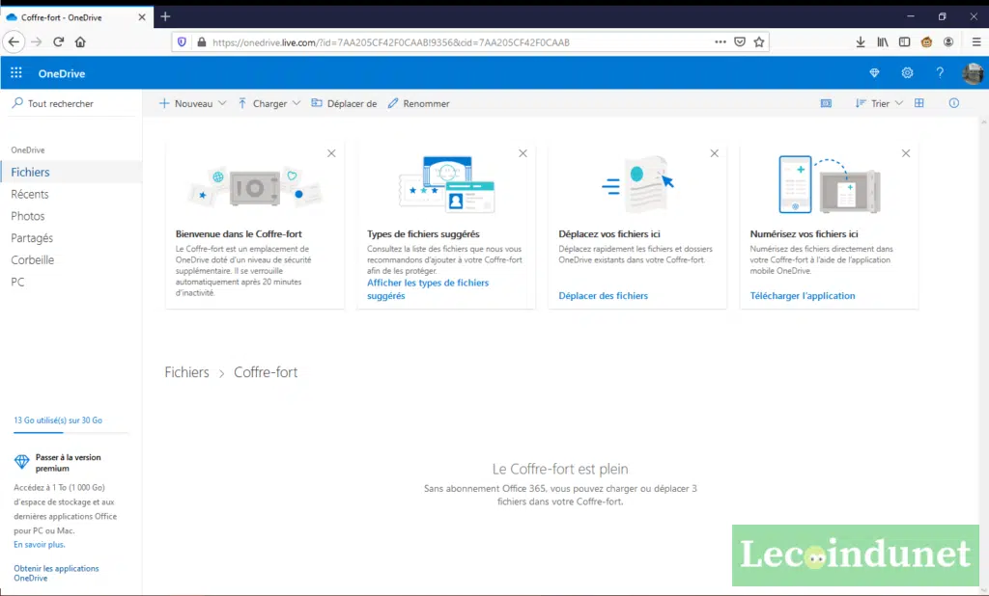This screenshot has width=989, height=596.
Task: Dismiss the Numérisez vos fichiers ici card
Action: pos(906,153)
